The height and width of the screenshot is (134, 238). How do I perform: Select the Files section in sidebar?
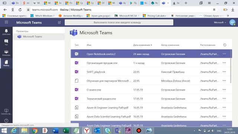click(6, 63)
